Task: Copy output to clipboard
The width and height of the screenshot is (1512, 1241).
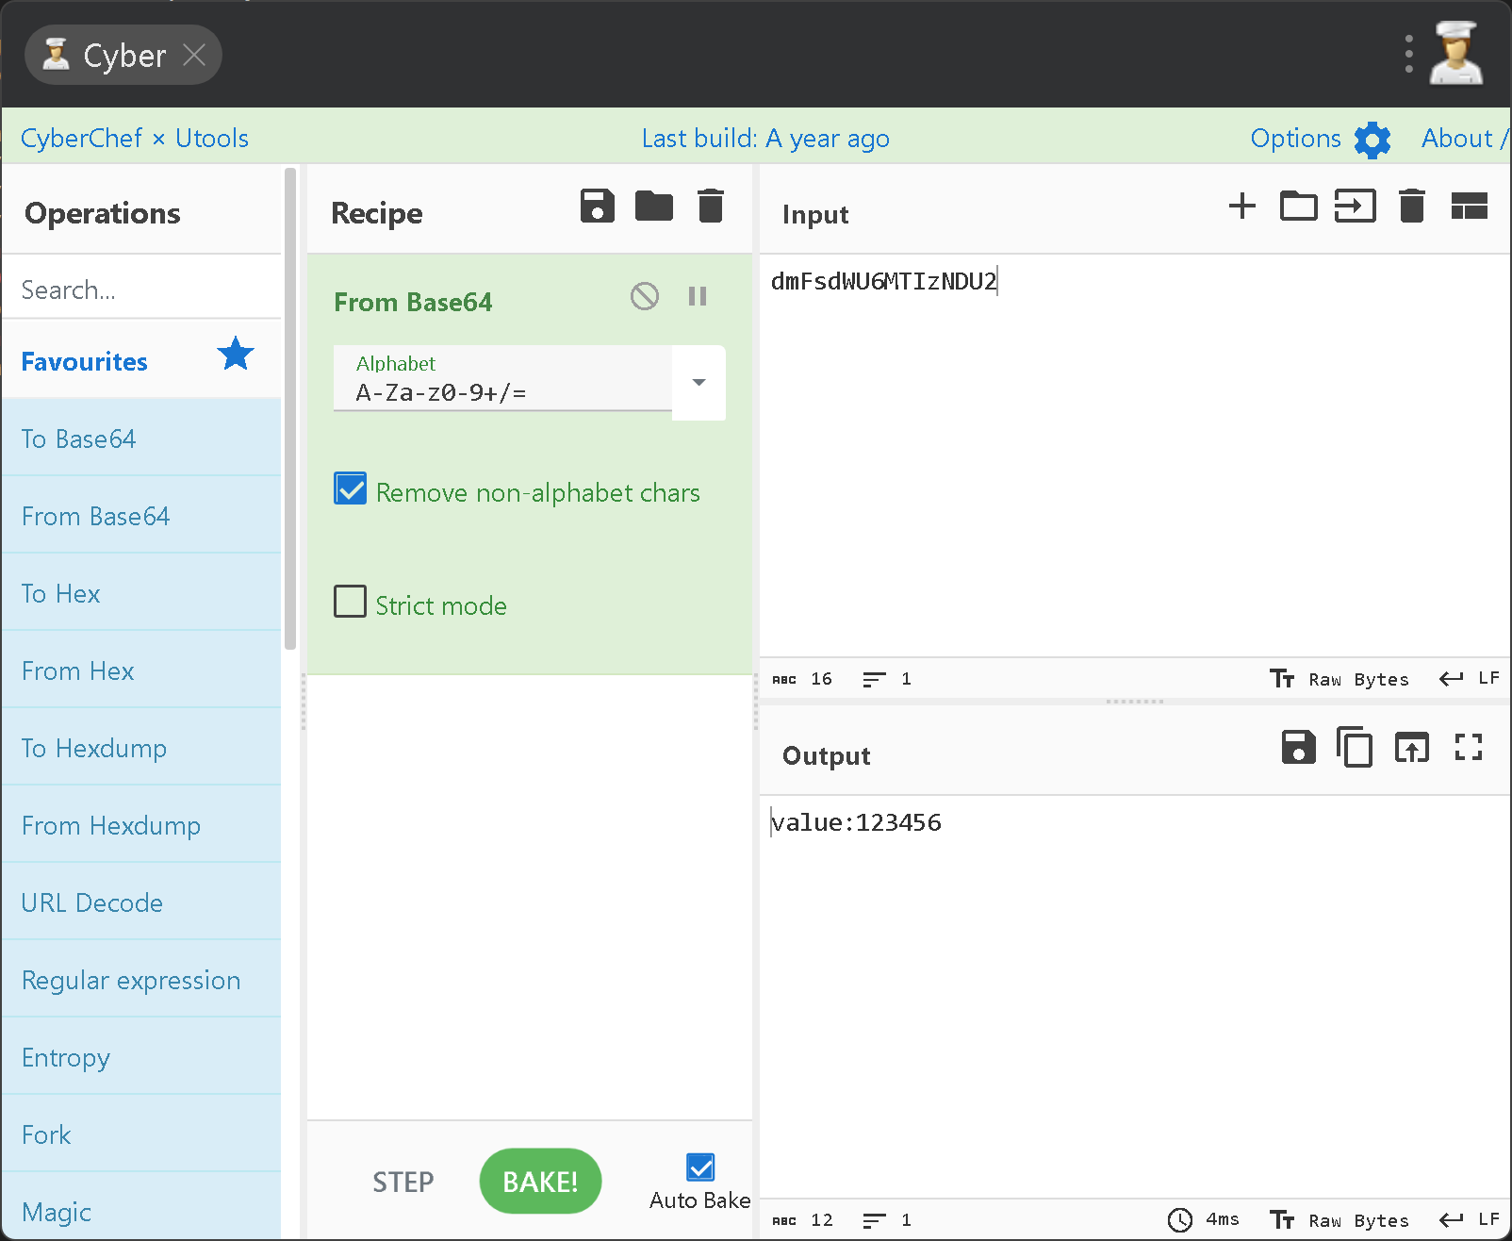Action: [1355, 748]
